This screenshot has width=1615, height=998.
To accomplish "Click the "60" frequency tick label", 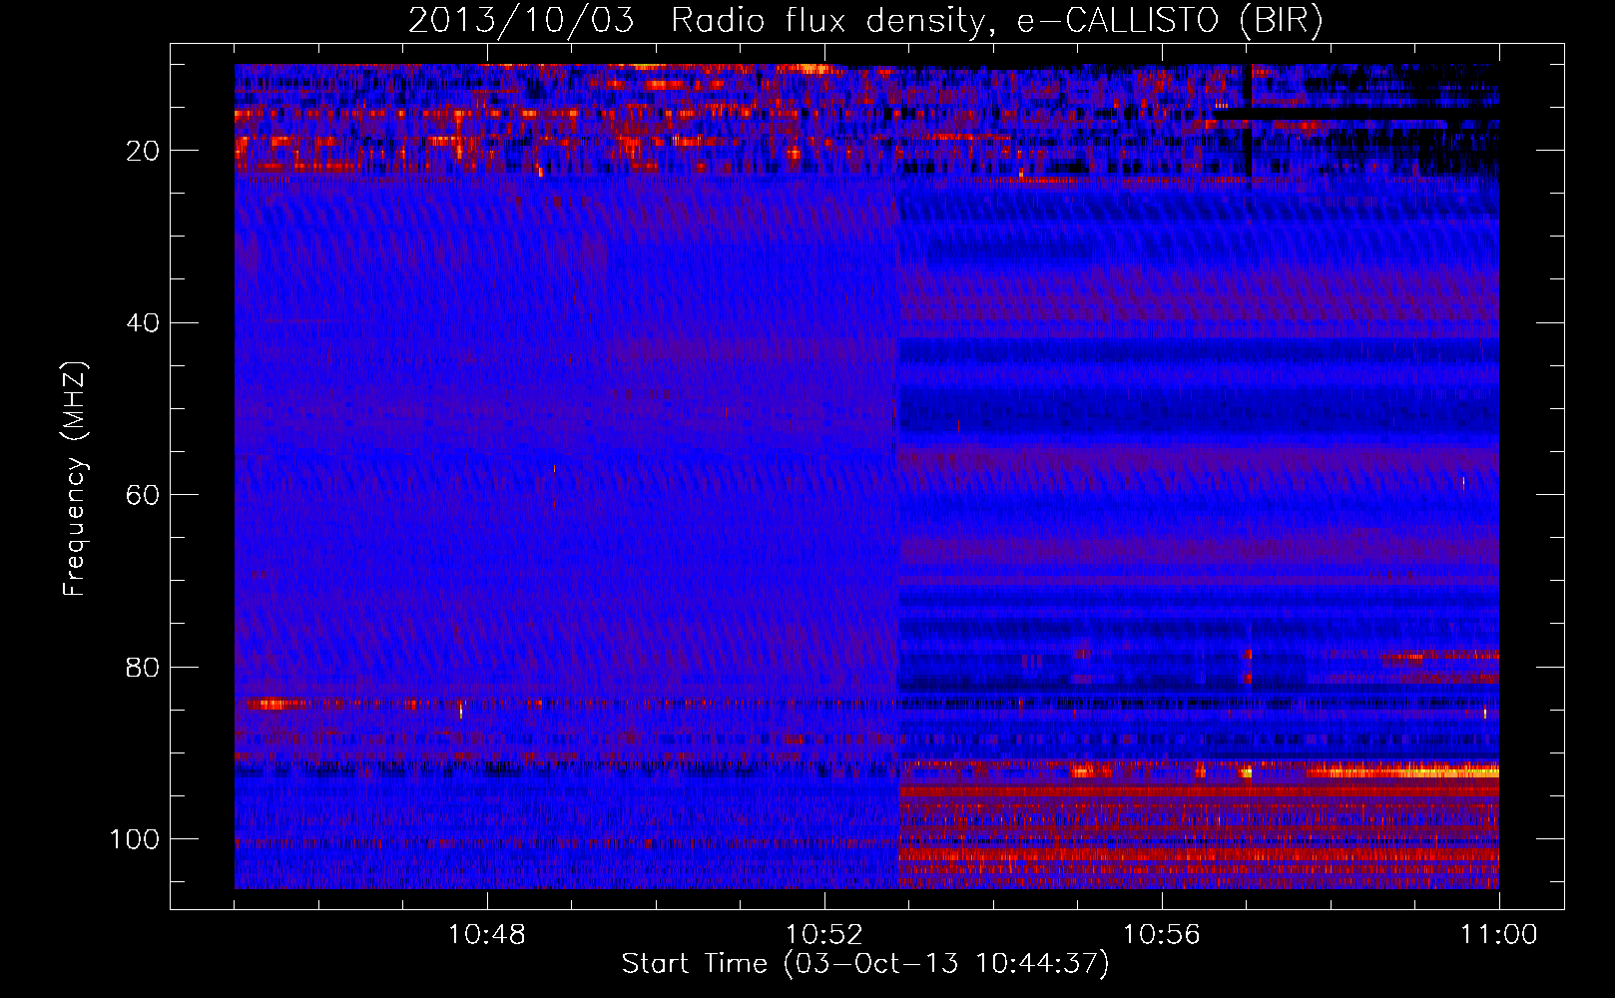I will pyautogui.click(x=143, y=495).
